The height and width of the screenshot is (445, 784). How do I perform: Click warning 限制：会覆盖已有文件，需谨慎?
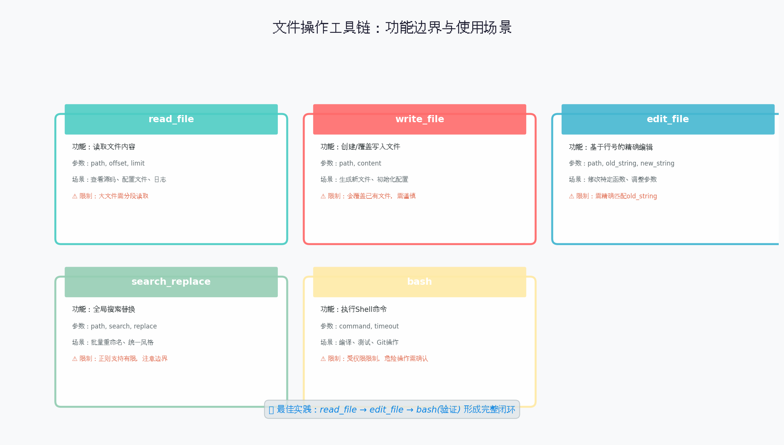tap(368, 196)
